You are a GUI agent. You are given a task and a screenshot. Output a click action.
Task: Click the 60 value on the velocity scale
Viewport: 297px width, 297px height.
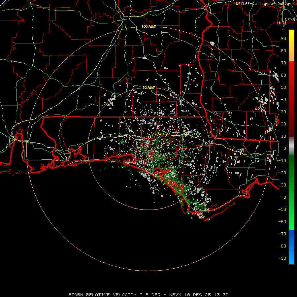tap(283, 75)
